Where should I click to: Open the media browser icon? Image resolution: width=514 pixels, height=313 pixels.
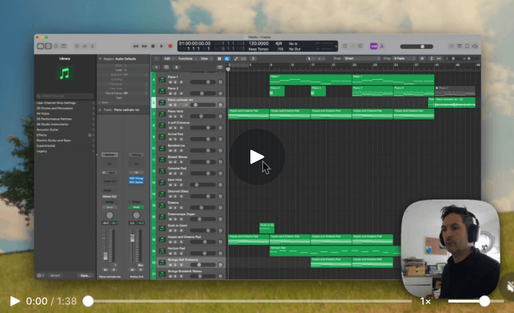(x=475, y=46)
